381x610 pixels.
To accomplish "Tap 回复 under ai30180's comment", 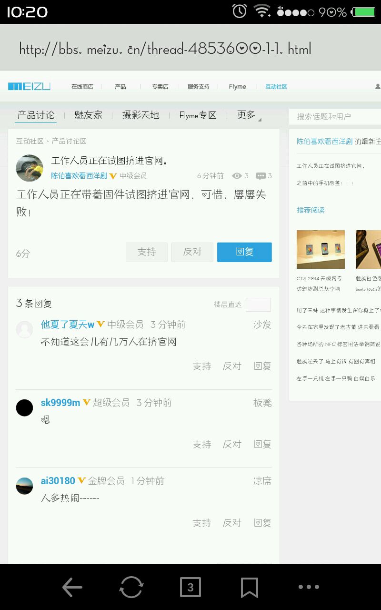I will coord(262,523).
